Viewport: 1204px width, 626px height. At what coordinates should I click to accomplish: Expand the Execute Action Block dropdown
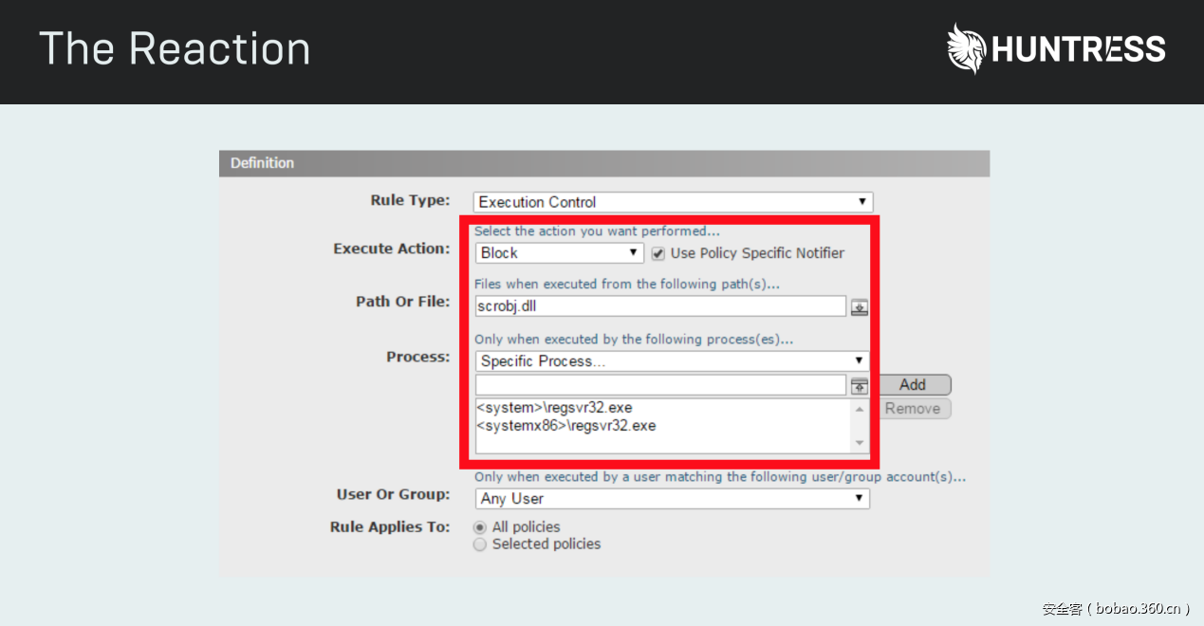point(559,253)
